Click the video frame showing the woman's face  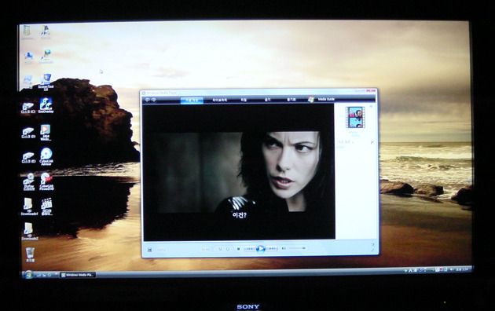click(239, 172)
